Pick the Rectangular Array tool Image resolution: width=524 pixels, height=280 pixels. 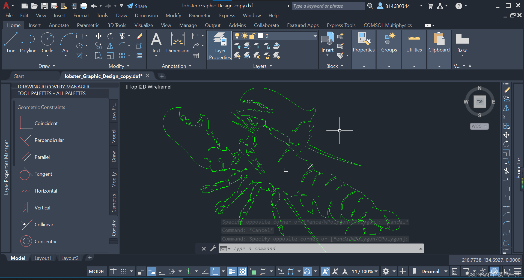122,56
